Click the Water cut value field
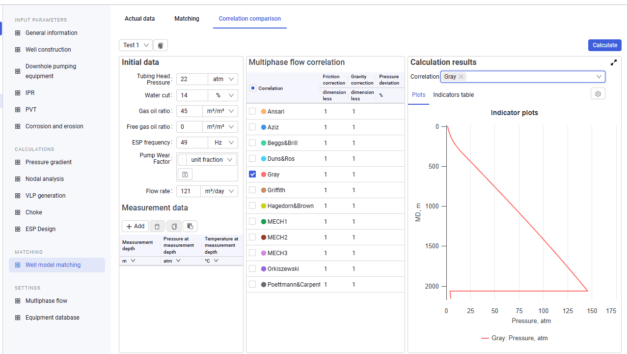The width and height of the screenshot is (627, 354). (192, 95)
